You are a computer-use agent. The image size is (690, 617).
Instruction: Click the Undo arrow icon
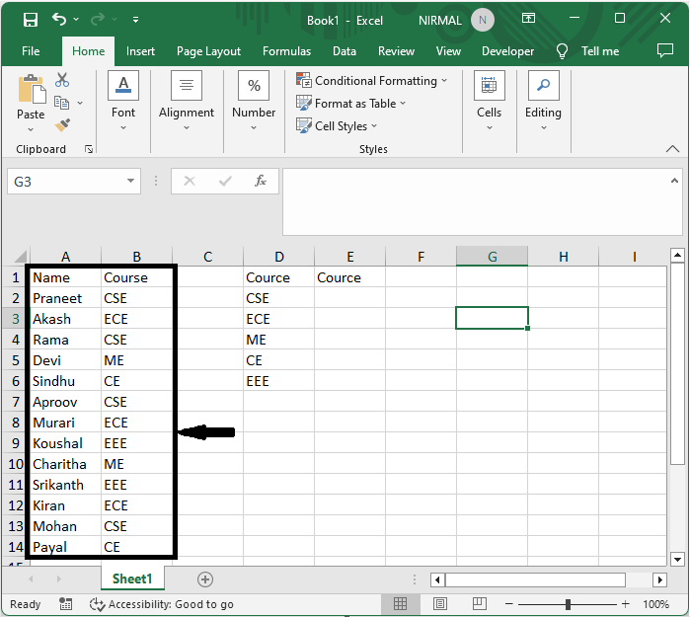click(59, 20)
